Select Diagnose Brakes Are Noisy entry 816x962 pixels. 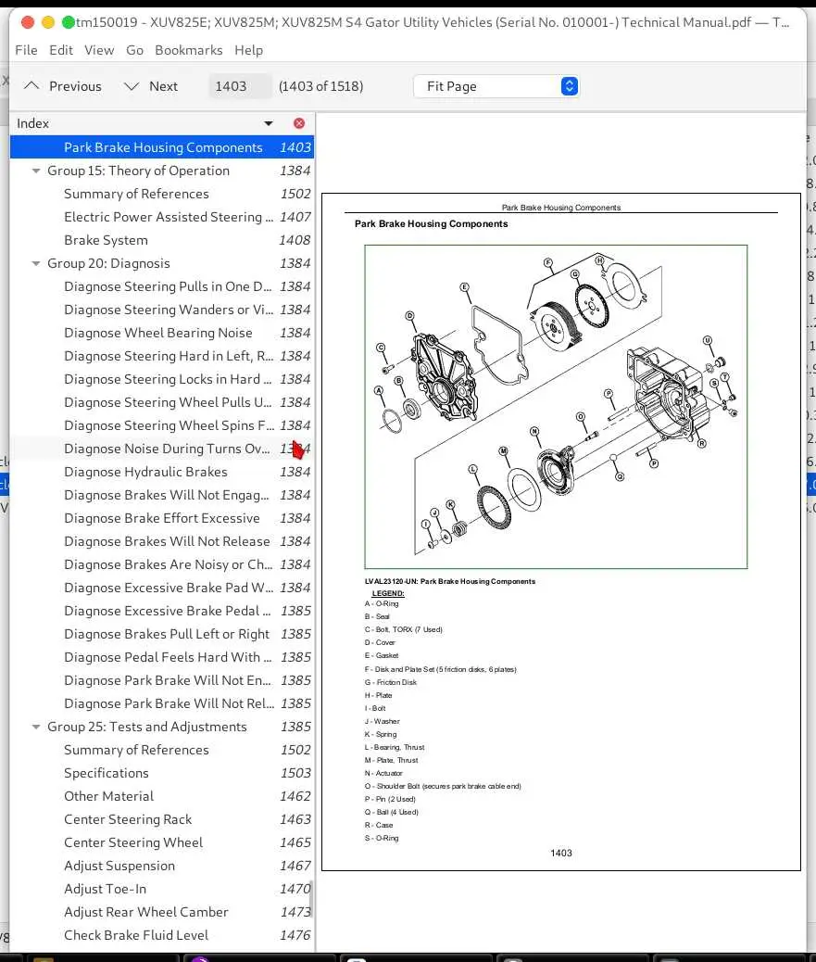pyautogui.click(x=162, y=565)
